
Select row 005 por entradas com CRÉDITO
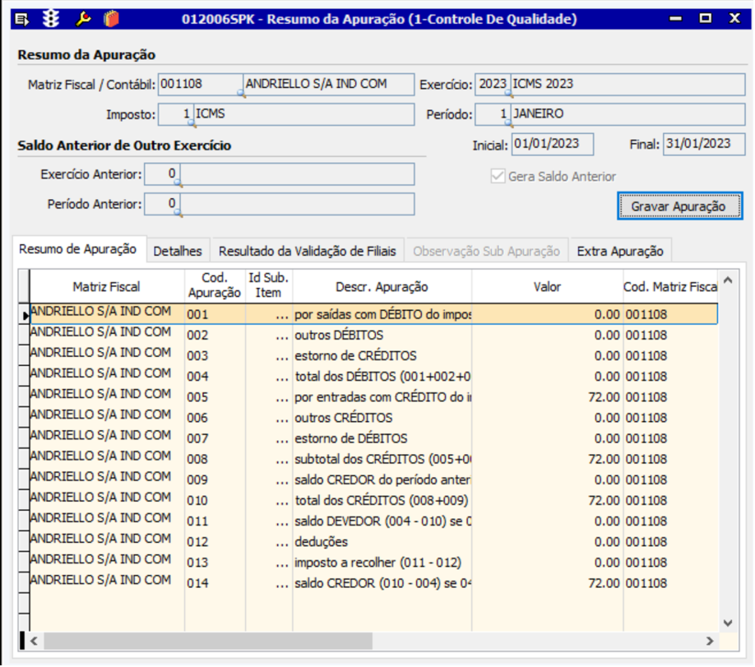(373, 397)
